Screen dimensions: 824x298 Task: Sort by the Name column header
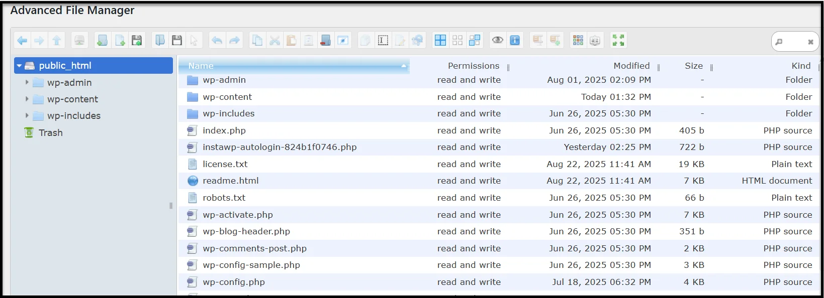click(294, 66)
